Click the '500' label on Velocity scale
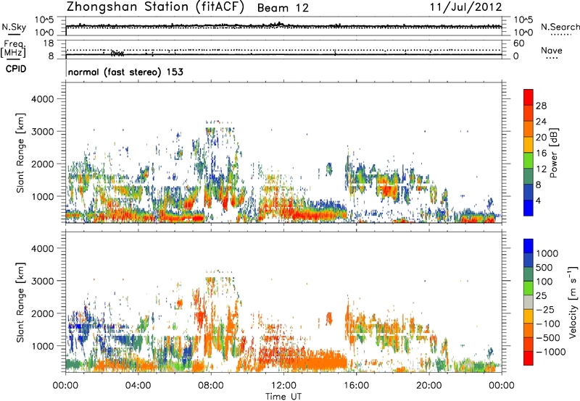Viewport: 580px width, 401px height. (x=544, y=267)
